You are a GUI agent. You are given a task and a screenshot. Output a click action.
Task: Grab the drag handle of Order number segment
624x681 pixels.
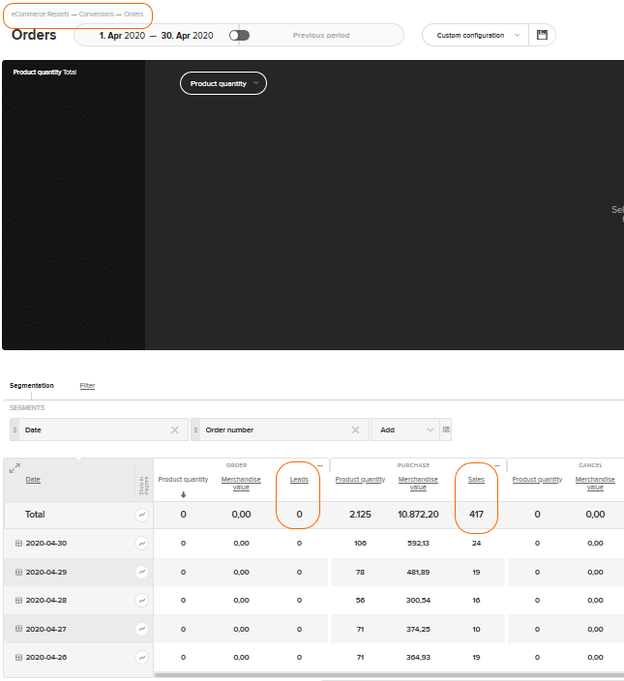pyautogui.click(x=195, y=429)
